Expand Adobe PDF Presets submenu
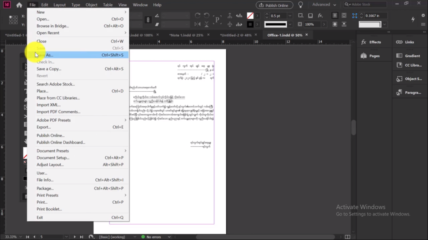The width and height of the screenshot is (428, 240). click(78, 120)
